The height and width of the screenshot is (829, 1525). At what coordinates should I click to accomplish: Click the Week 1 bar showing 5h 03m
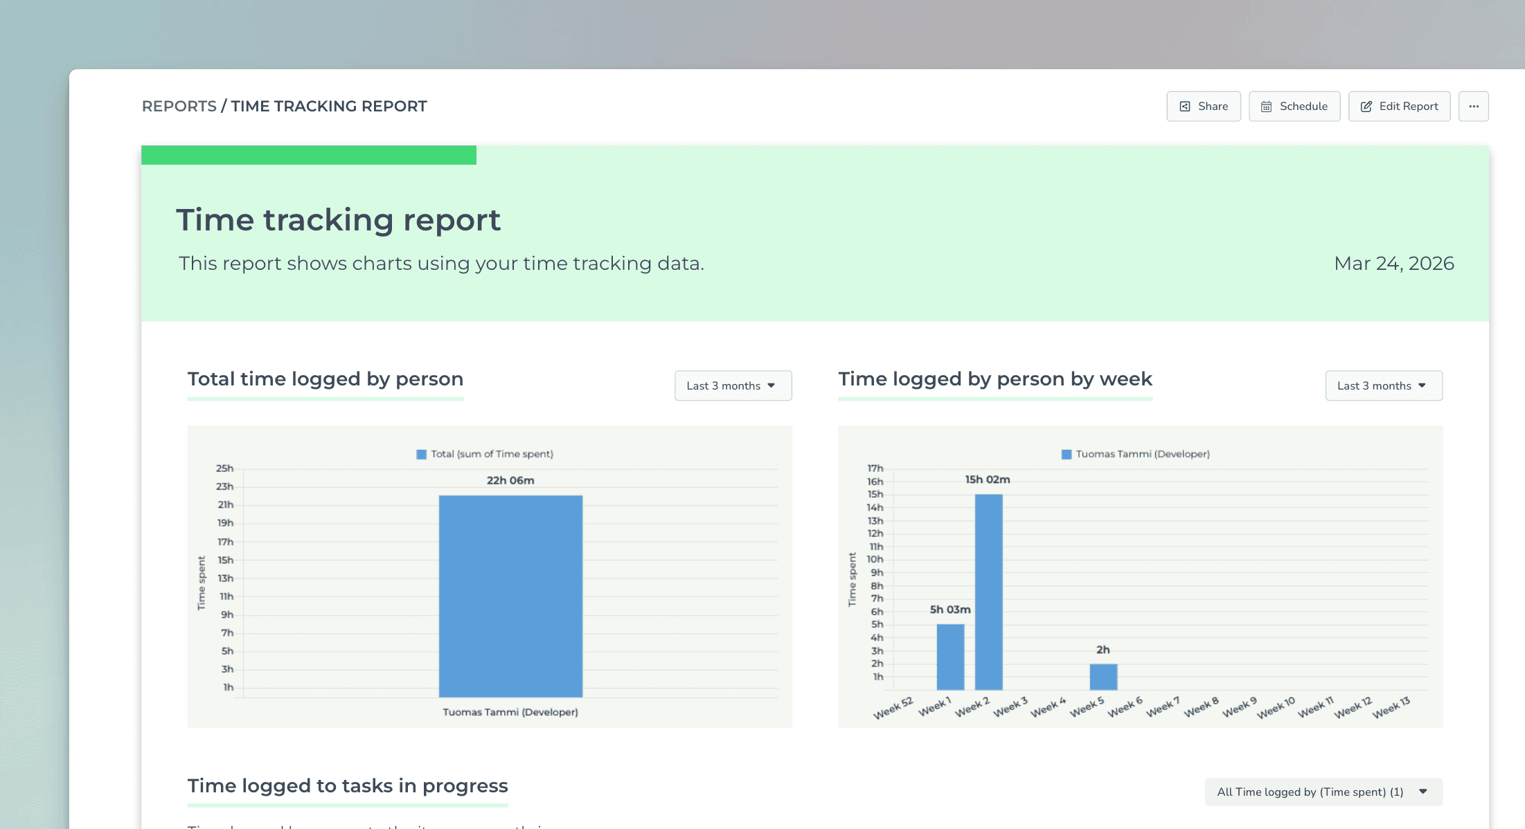point(950,657)
